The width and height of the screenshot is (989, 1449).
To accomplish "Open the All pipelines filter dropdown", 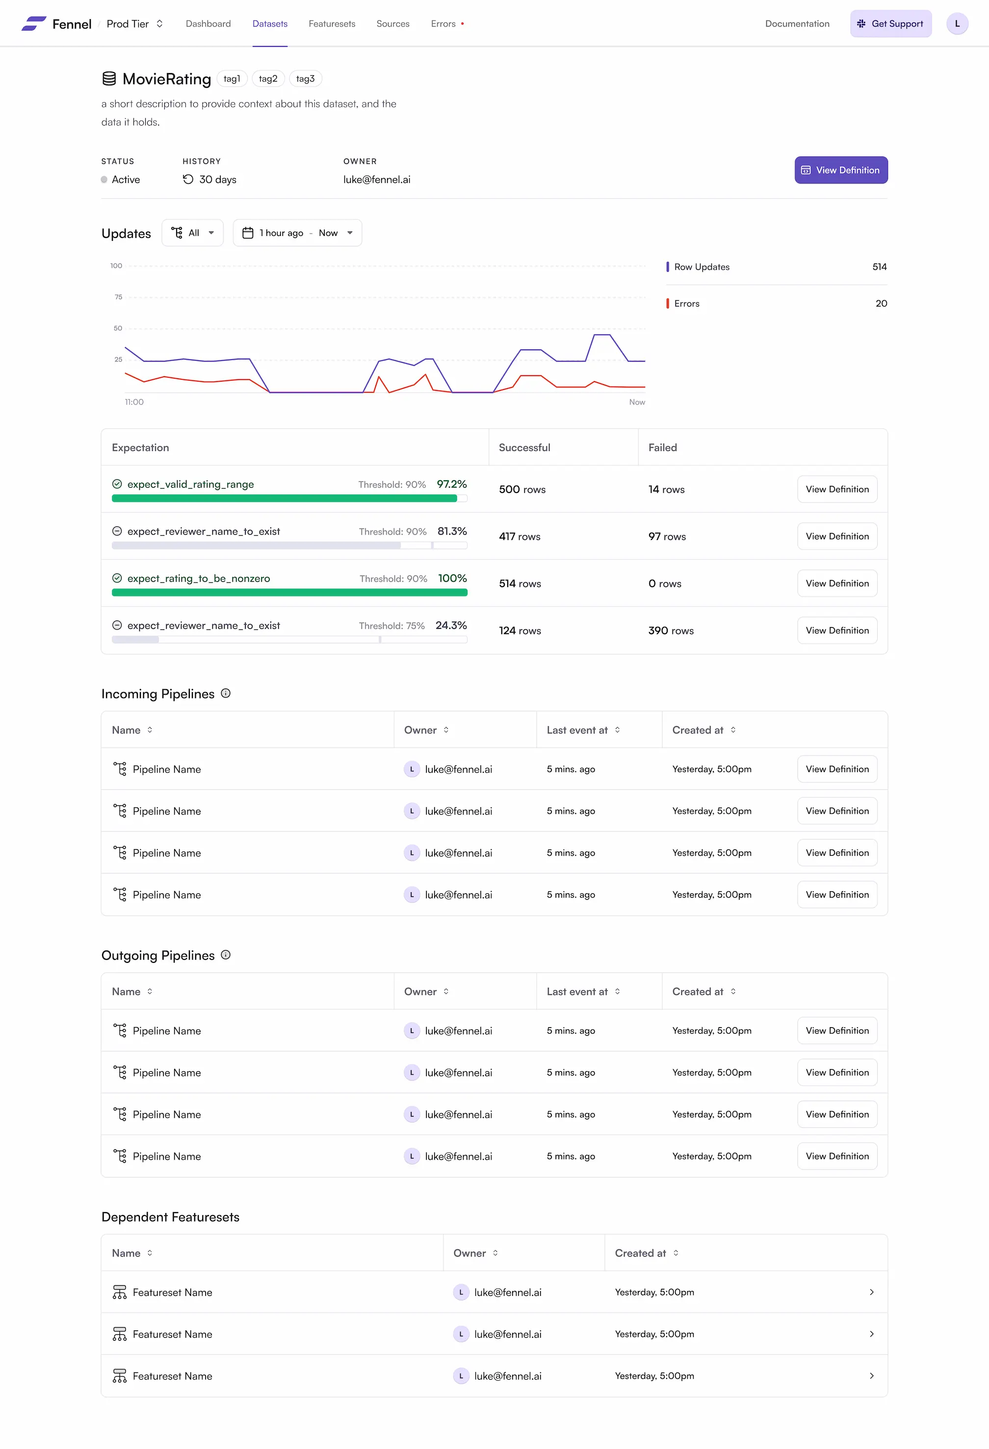I will click(193, 233).
